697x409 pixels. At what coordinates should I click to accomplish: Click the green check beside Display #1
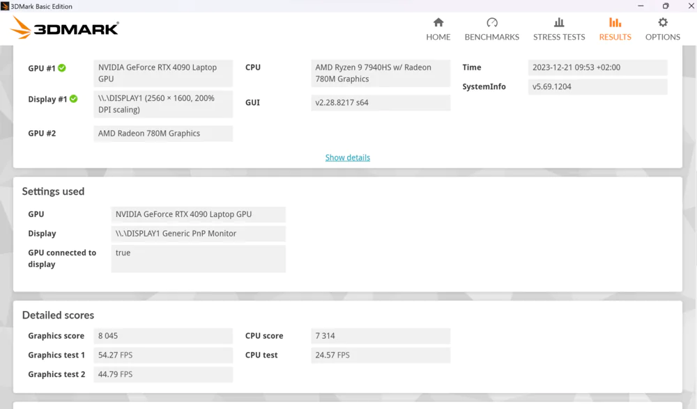pyautogui.click(x=73, y=99)
